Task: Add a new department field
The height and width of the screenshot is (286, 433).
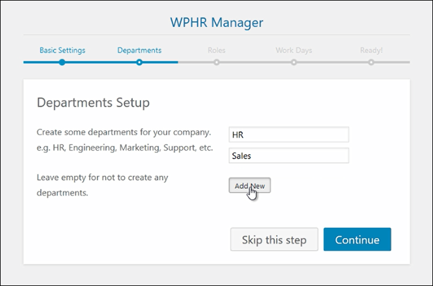Action: pyautogui.click(x=250, y=185)
